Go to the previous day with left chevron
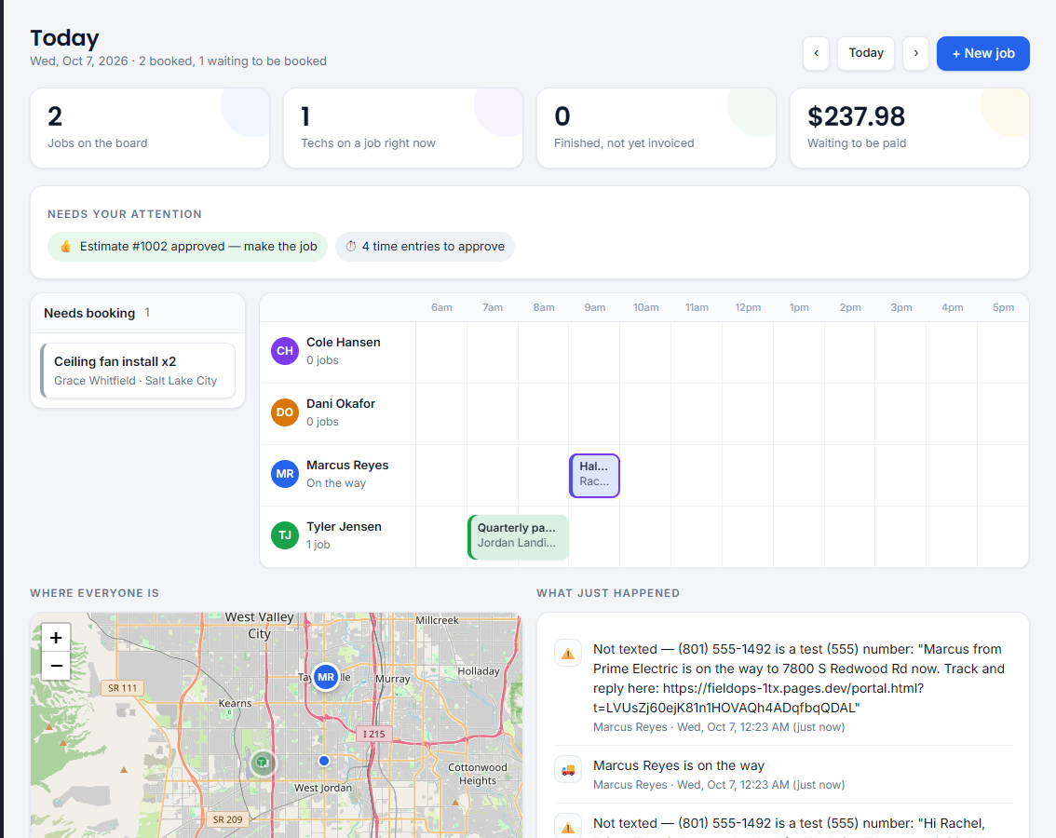Screen dimensions: 1056x838 817,53
